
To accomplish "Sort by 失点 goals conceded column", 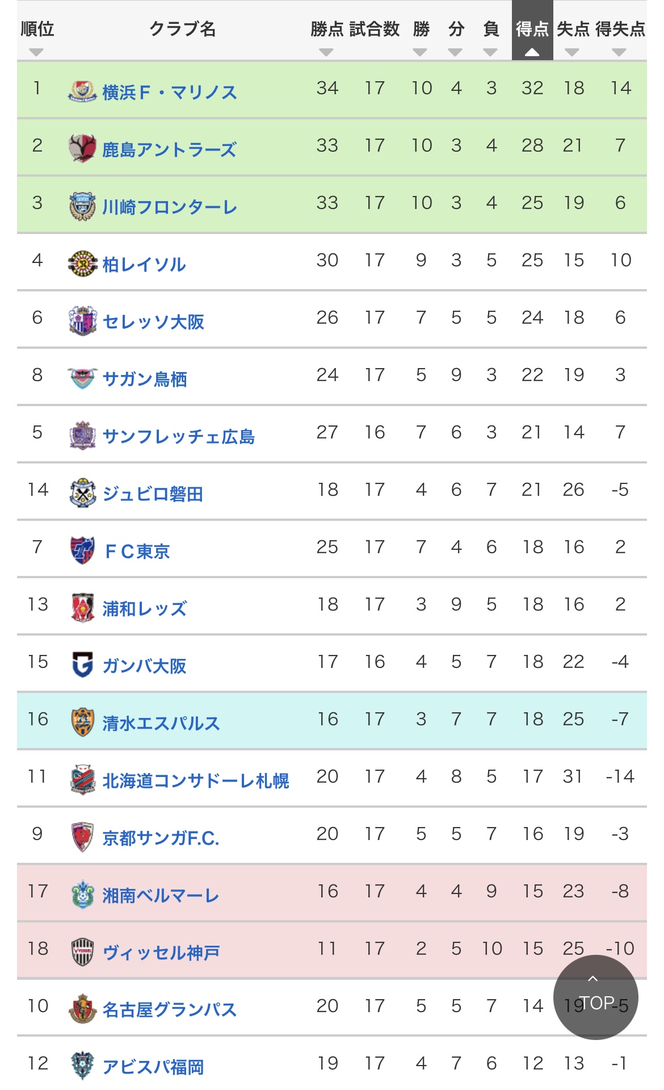I will click(x=572, y=52).
